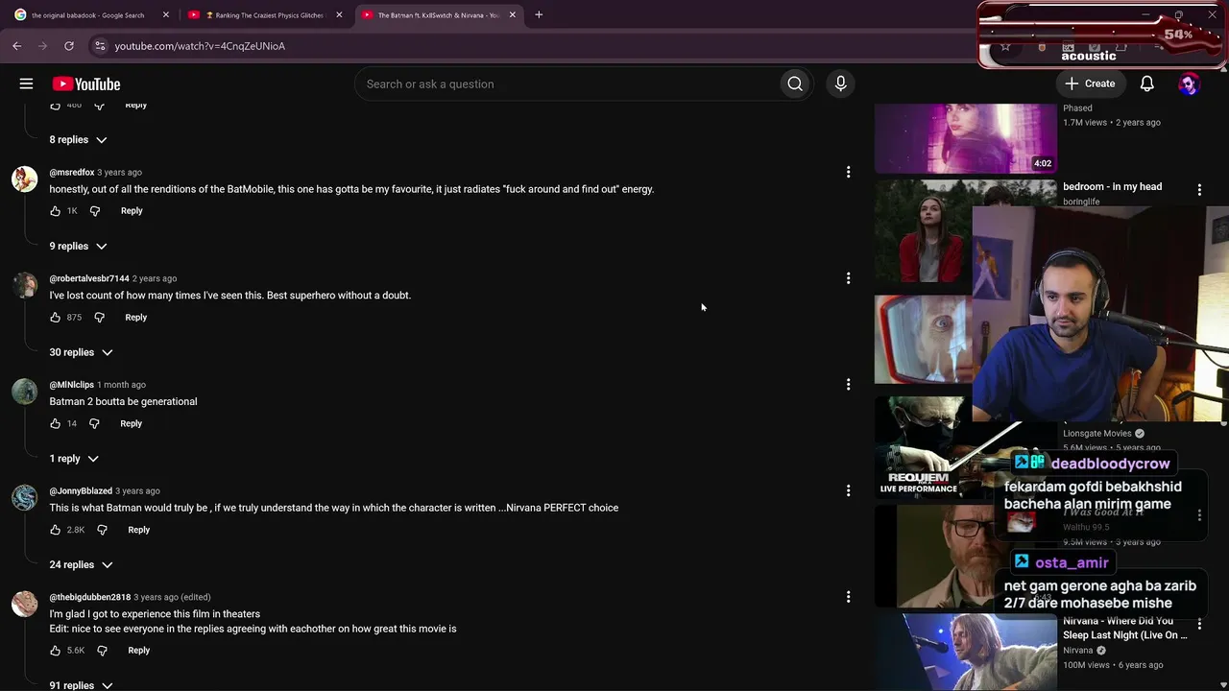Open a new browser tab
The height and width of the screenshot is (691, 1229).
[x=539, y=14]
